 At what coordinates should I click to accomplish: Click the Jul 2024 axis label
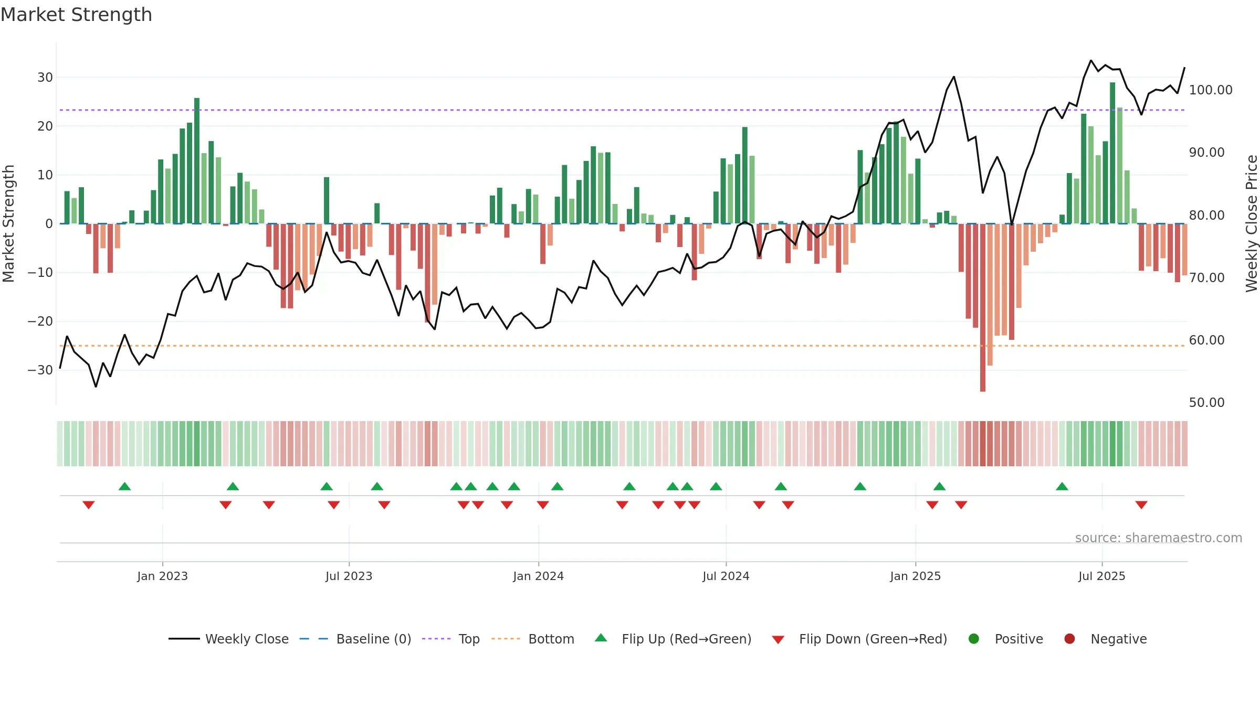726,576
